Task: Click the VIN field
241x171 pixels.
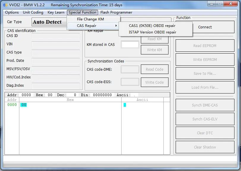Action: point(56,44)
